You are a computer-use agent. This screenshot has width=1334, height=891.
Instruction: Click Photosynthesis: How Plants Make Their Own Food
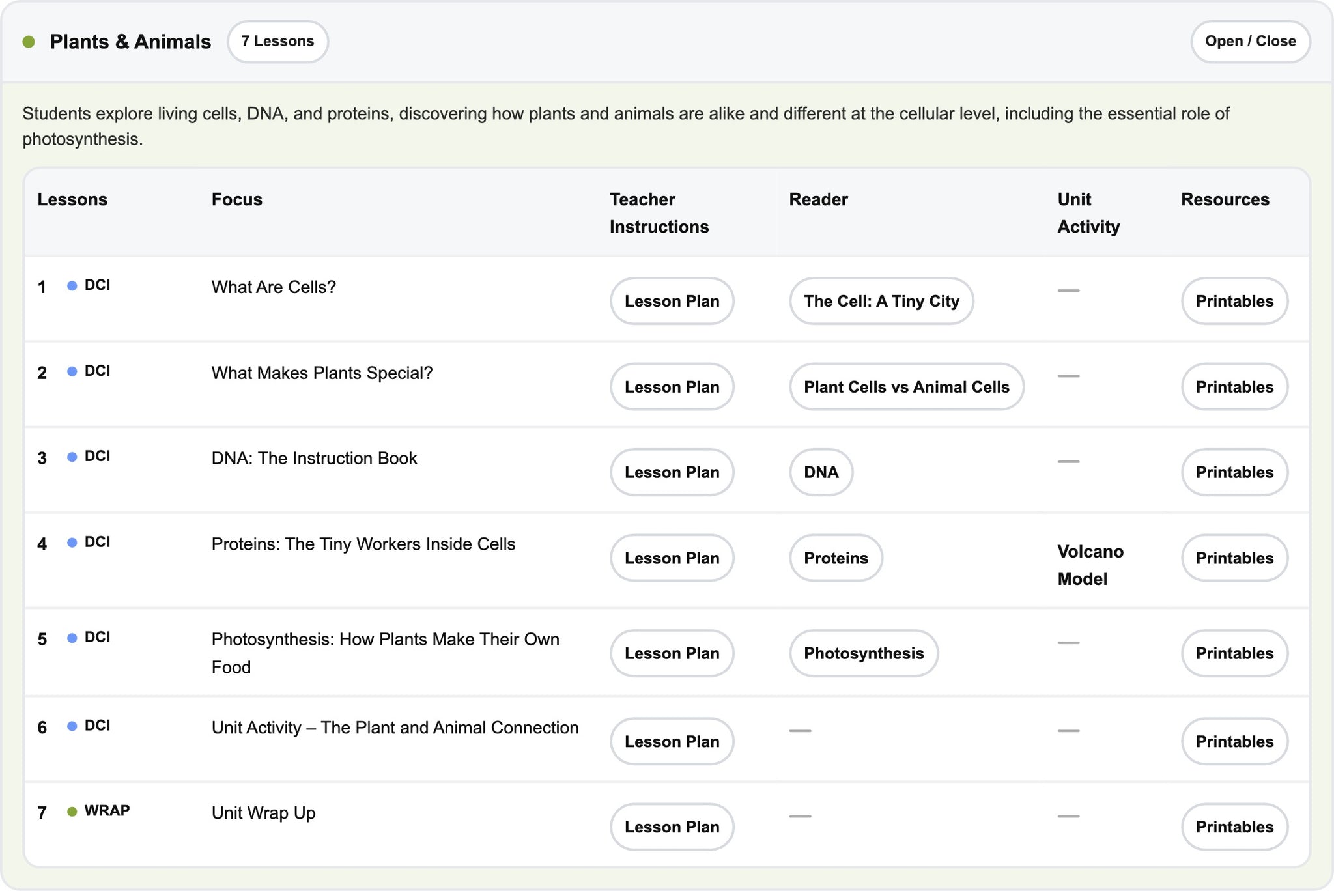click(x=386, y=653)
